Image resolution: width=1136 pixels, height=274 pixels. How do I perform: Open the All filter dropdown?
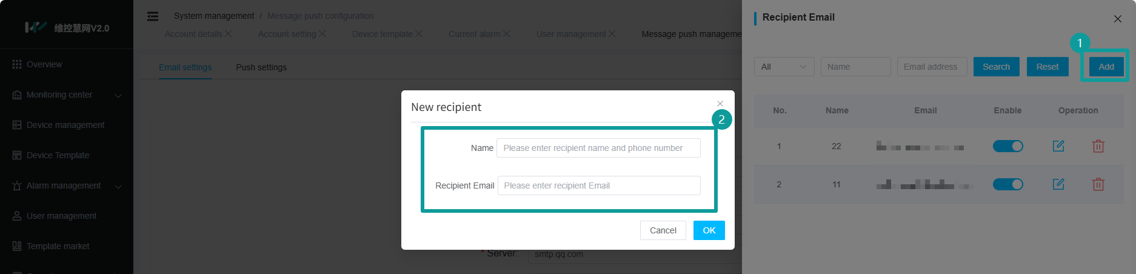click(784, 67)
